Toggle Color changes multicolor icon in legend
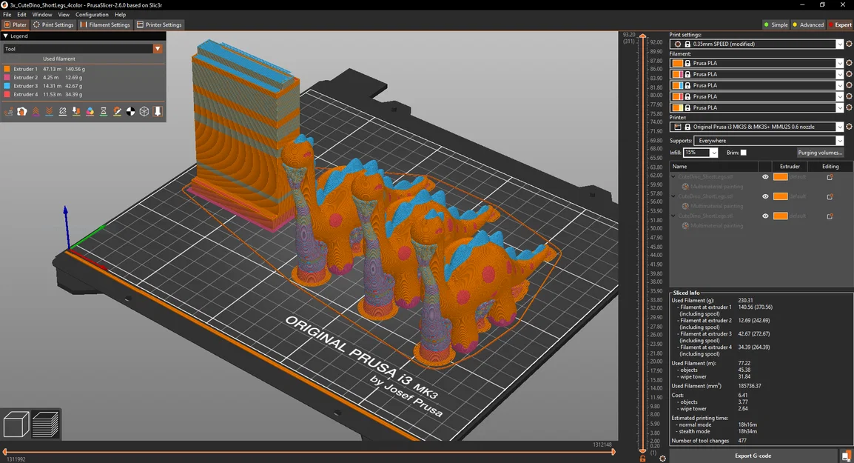The height and width of the screenshot is (463, 854). pyautogui.click(x=90, y=111)
